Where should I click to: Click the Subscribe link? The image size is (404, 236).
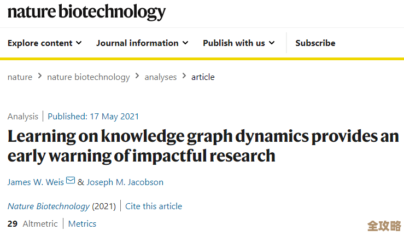click(x=315, y=43)
